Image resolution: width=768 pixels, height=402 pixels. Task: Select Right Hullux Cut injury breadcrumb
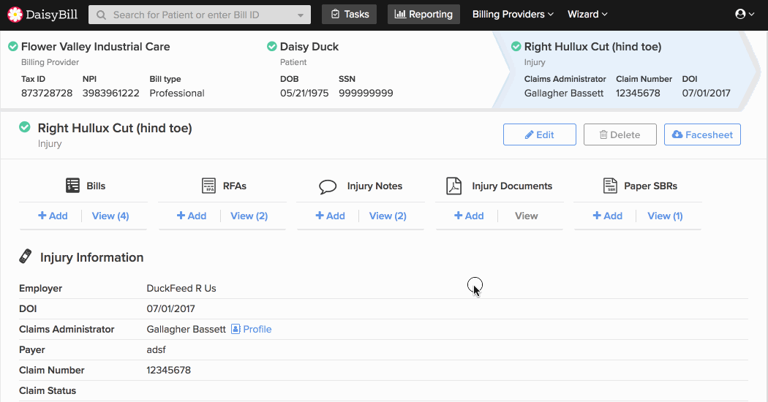[592, 47]
